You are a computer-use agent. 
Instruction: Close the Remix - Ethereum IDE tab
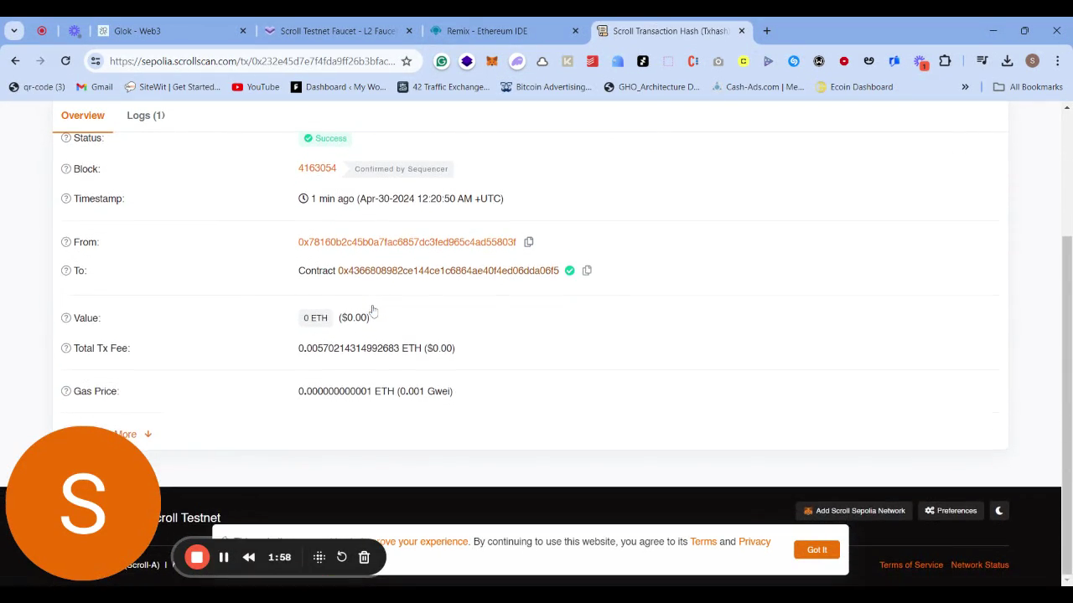(576, 31)
